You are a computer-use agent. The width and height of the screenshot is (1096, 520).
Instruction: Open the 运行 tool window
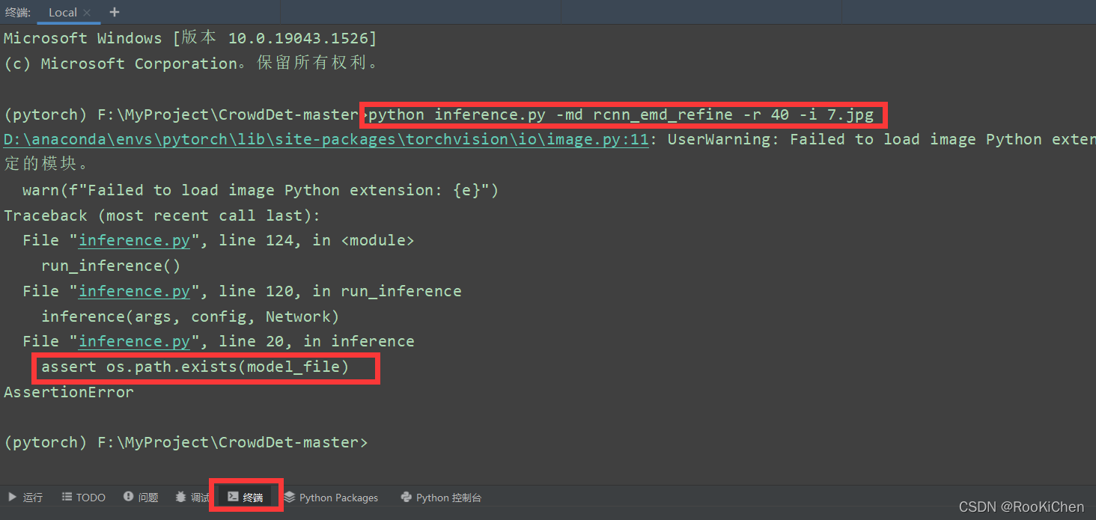click(25, 498)
